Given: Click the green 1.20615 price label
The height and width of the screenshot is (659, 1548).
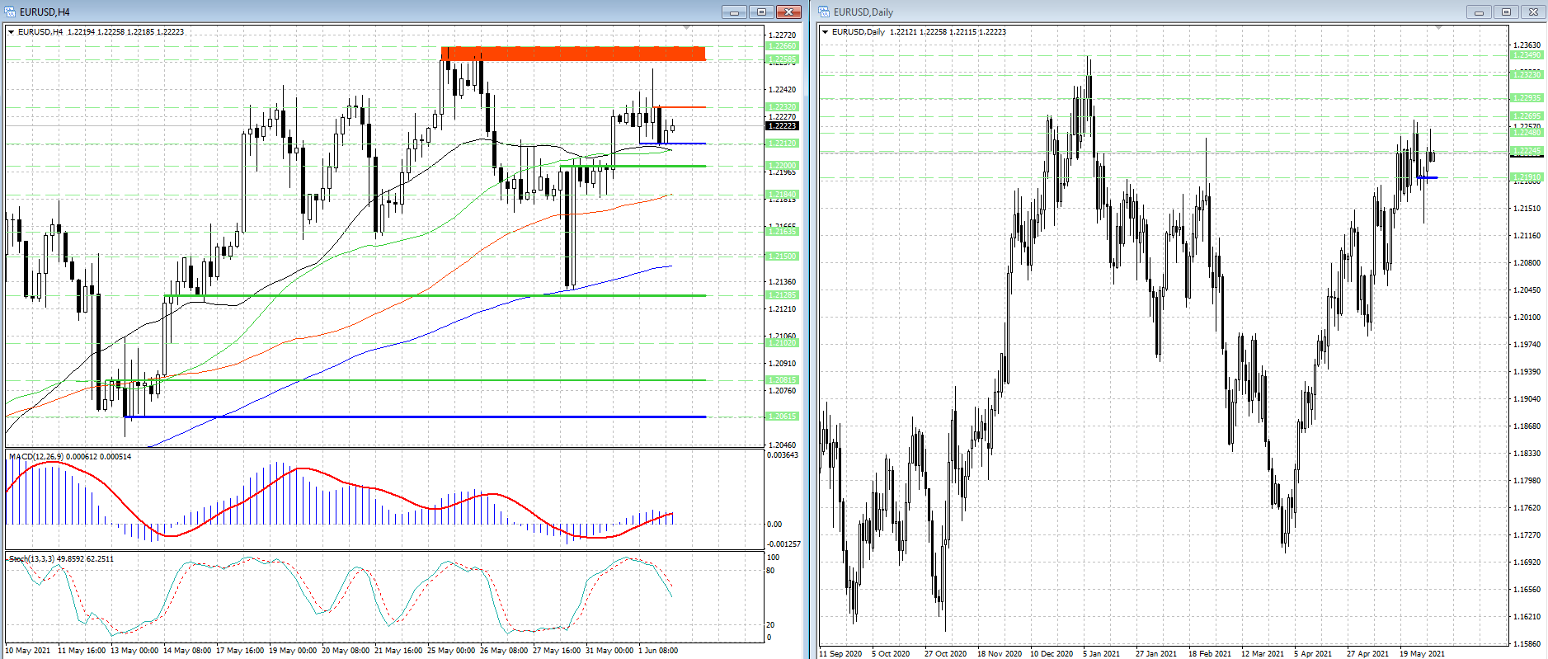Looking at the screenshot, I should tap(782, 417).
